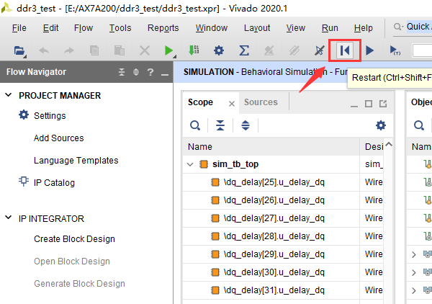The width and height of the screenshot is (432, 304).
Task: Open Settings via toolbar gear icon
Action: click(219, 50)
